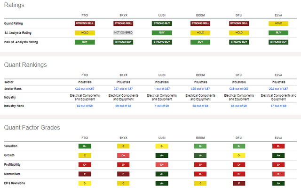Follow DFLI industry rank 65 out of 69
This screenshot has width=301, height=192.
(x=239, y=106)
